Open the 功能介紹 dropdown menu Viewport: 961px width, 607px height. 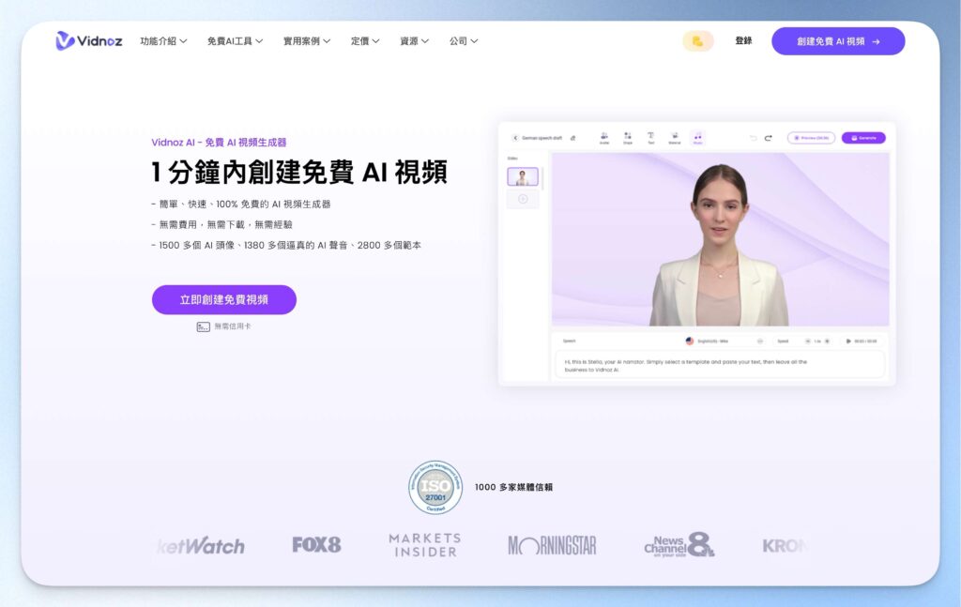point(163,41)
